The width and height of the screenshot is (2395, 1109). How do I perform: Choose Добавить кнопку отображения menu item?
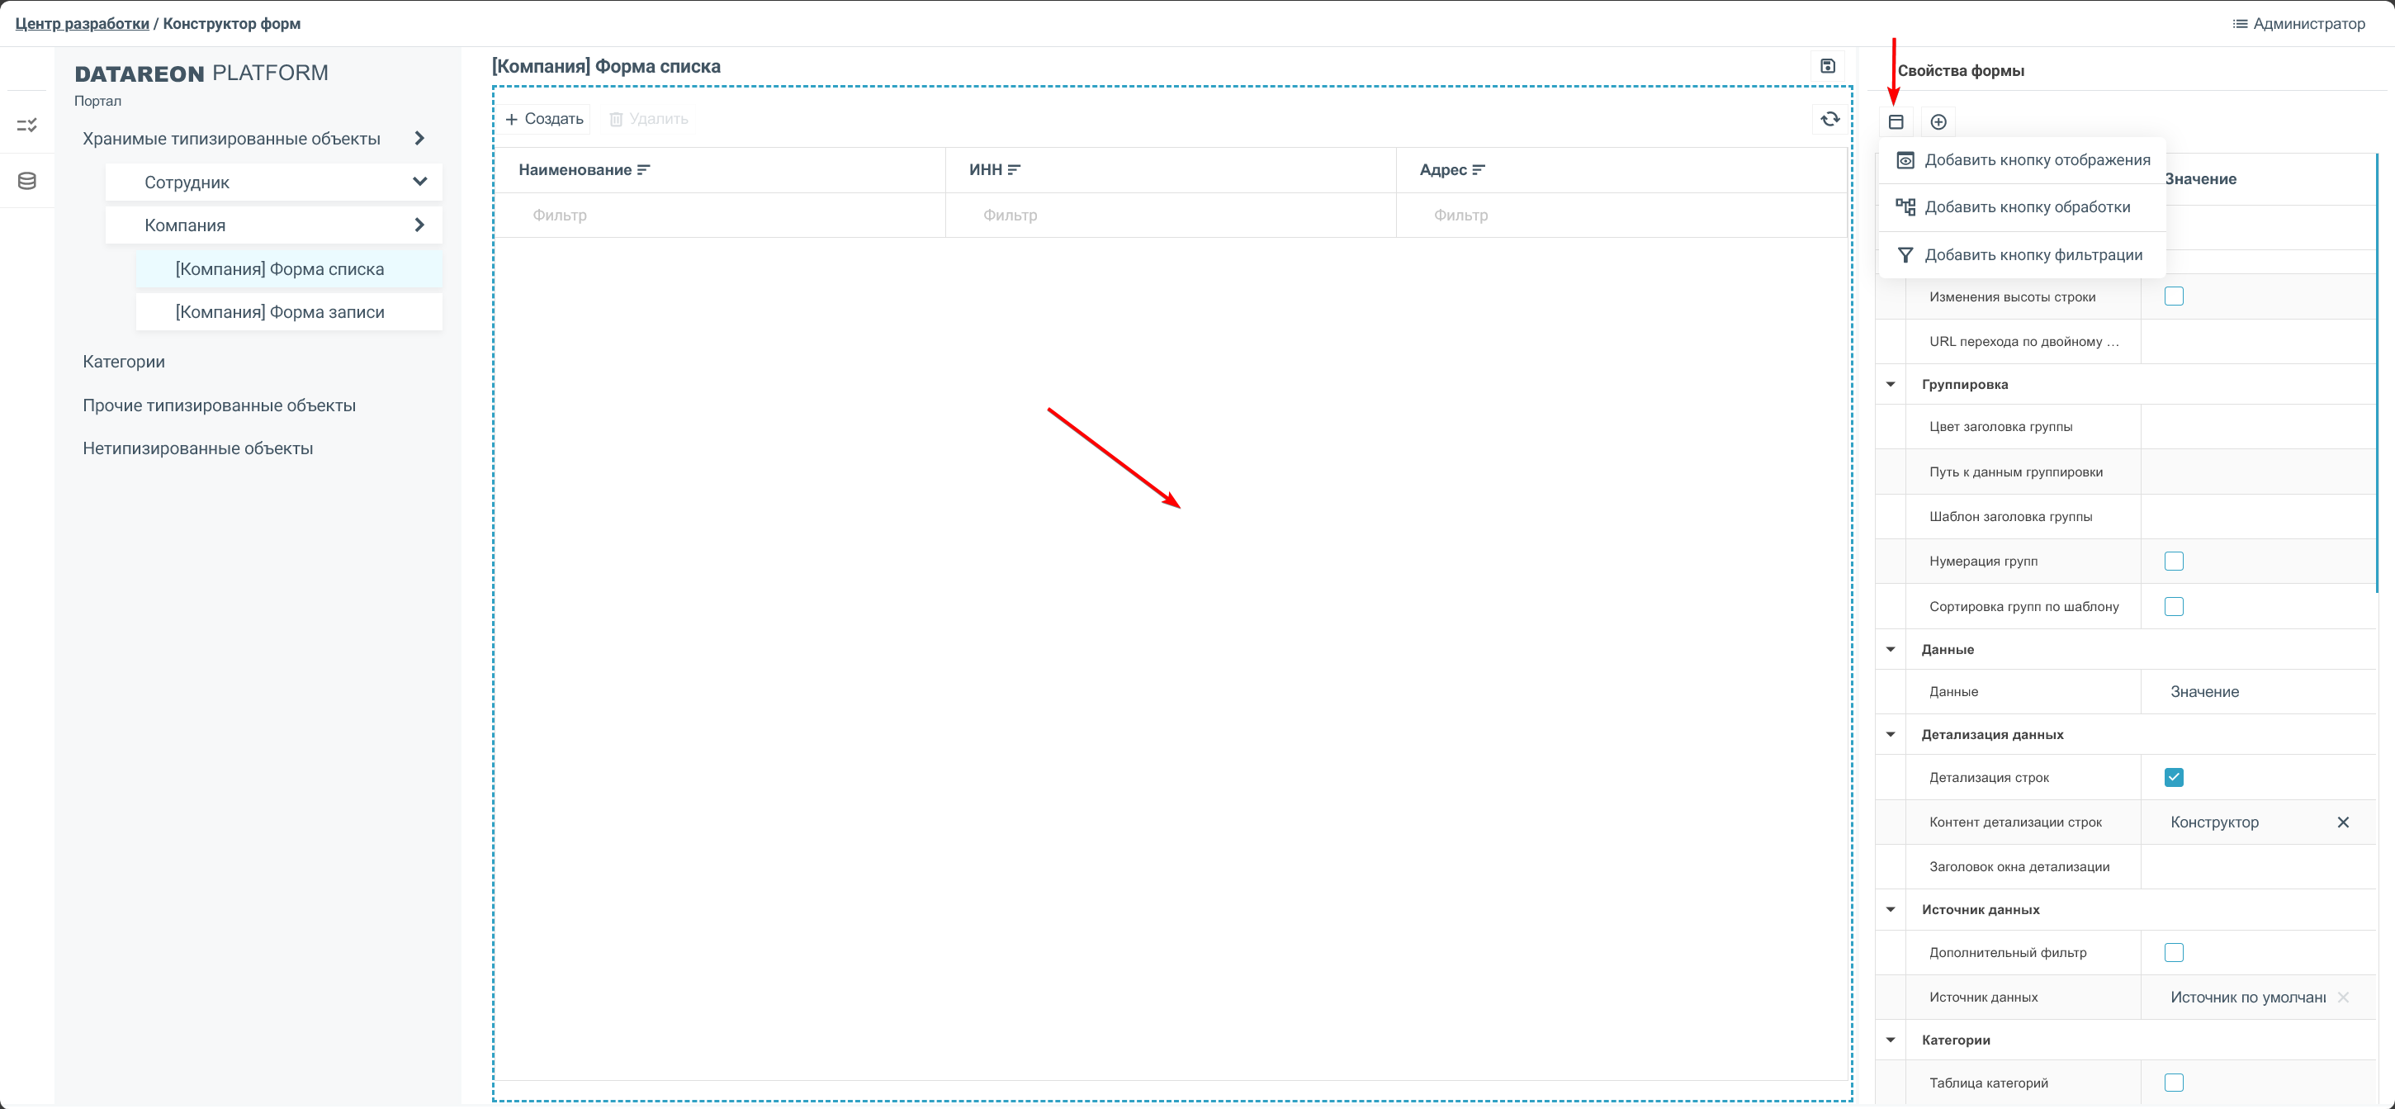(x=2036, y=160)
